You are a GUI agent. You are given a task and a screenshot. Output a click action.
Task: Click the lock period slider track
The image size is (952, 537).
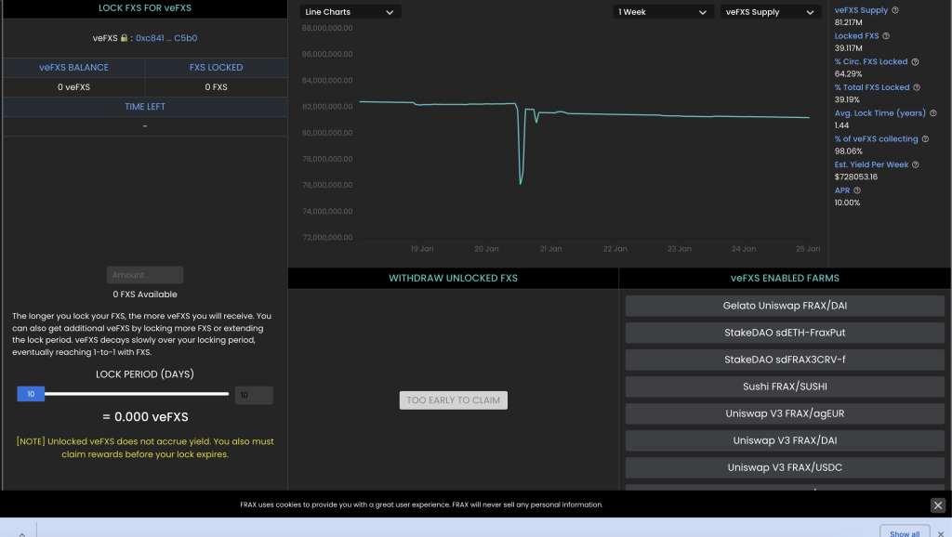(137, 395)
